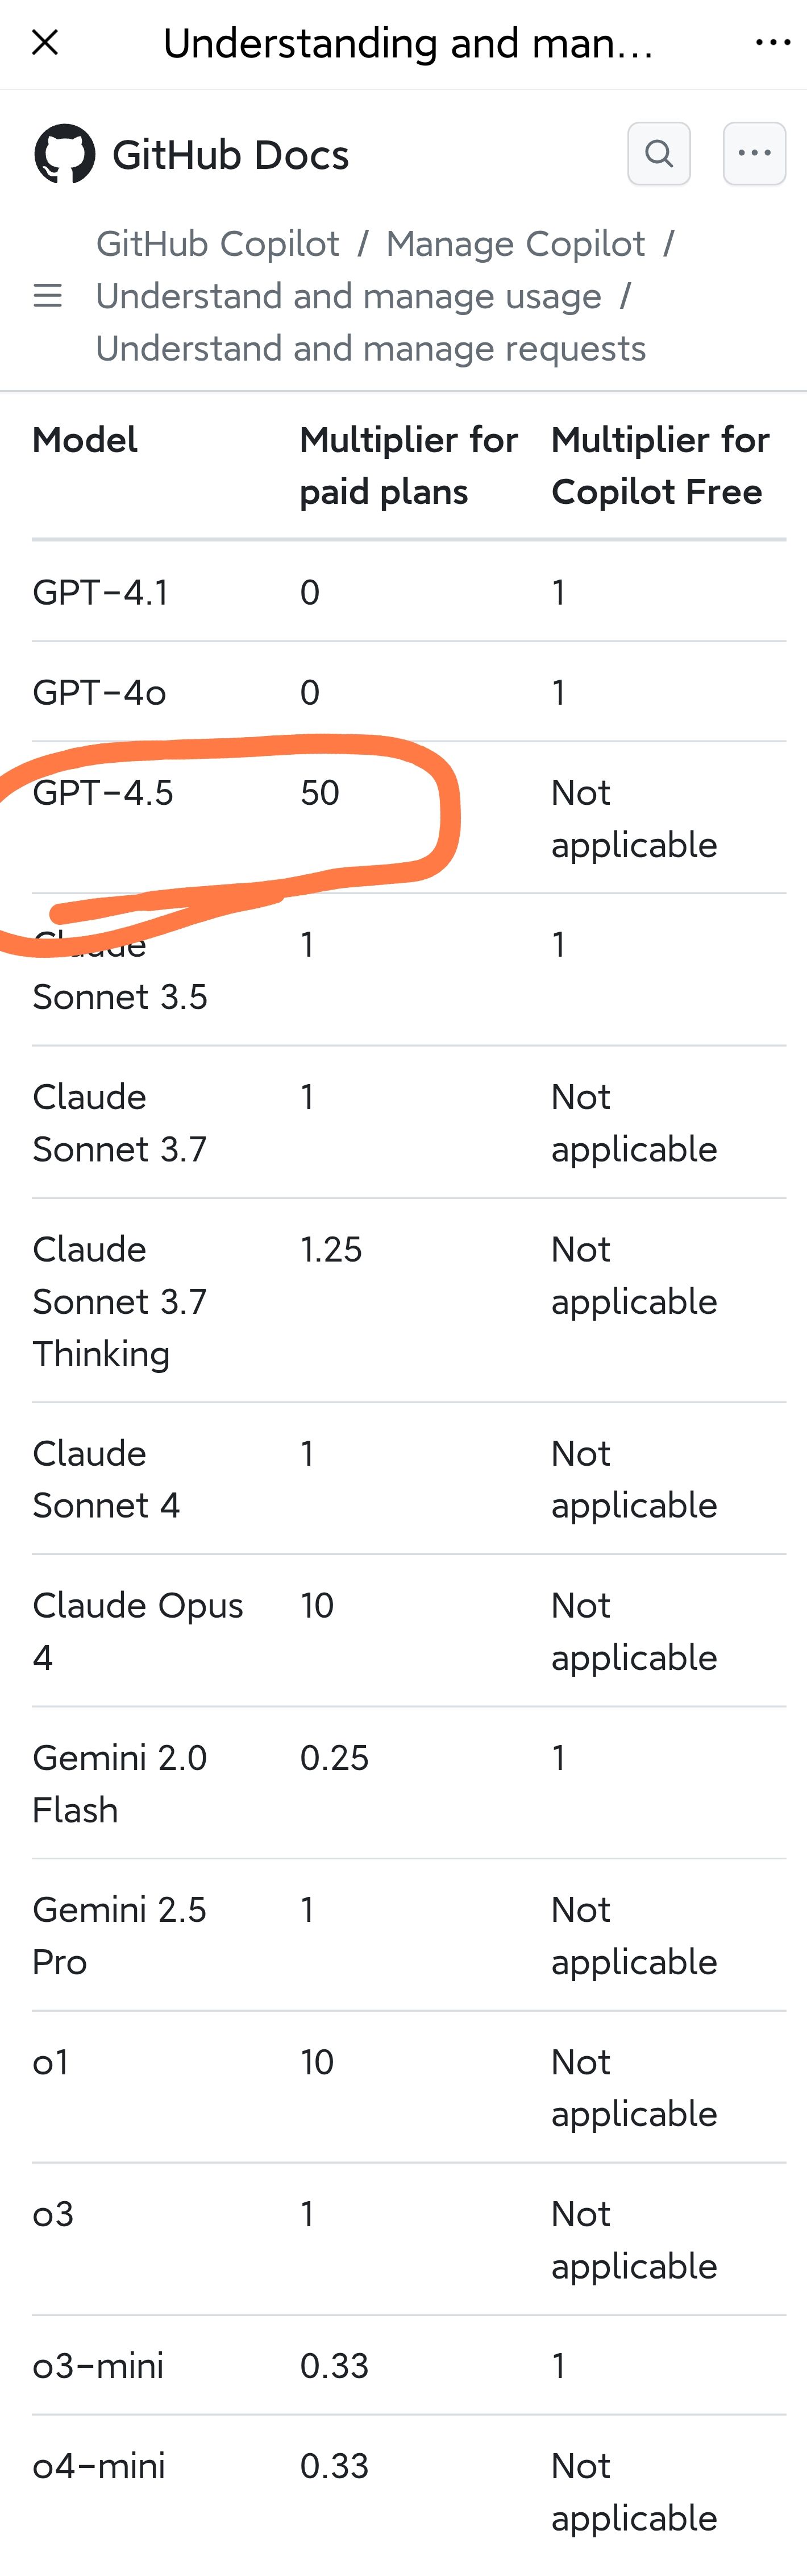
Task: Select the o4-mini model cell
Action: [x=99, y=2466]
